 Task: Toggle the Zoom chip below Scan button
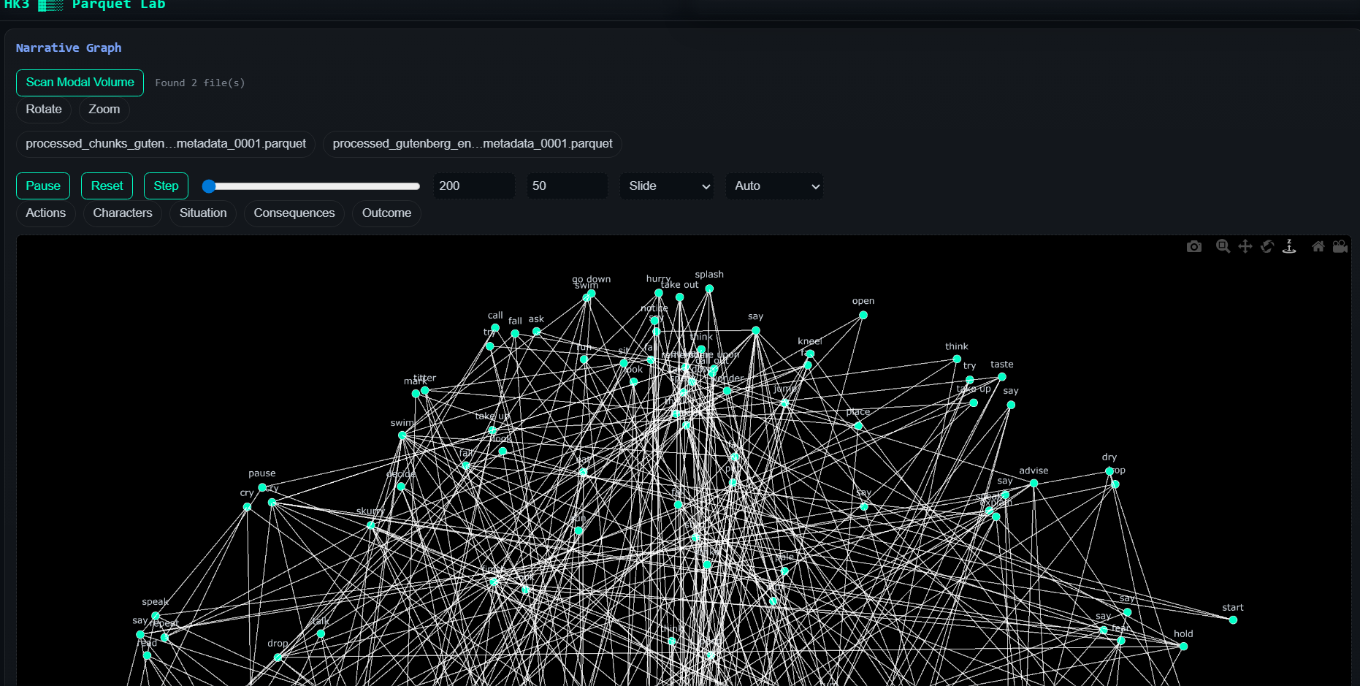104,110
